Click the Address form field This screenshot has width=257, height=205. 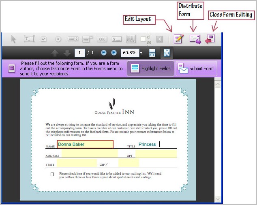[x=90, y=154]
